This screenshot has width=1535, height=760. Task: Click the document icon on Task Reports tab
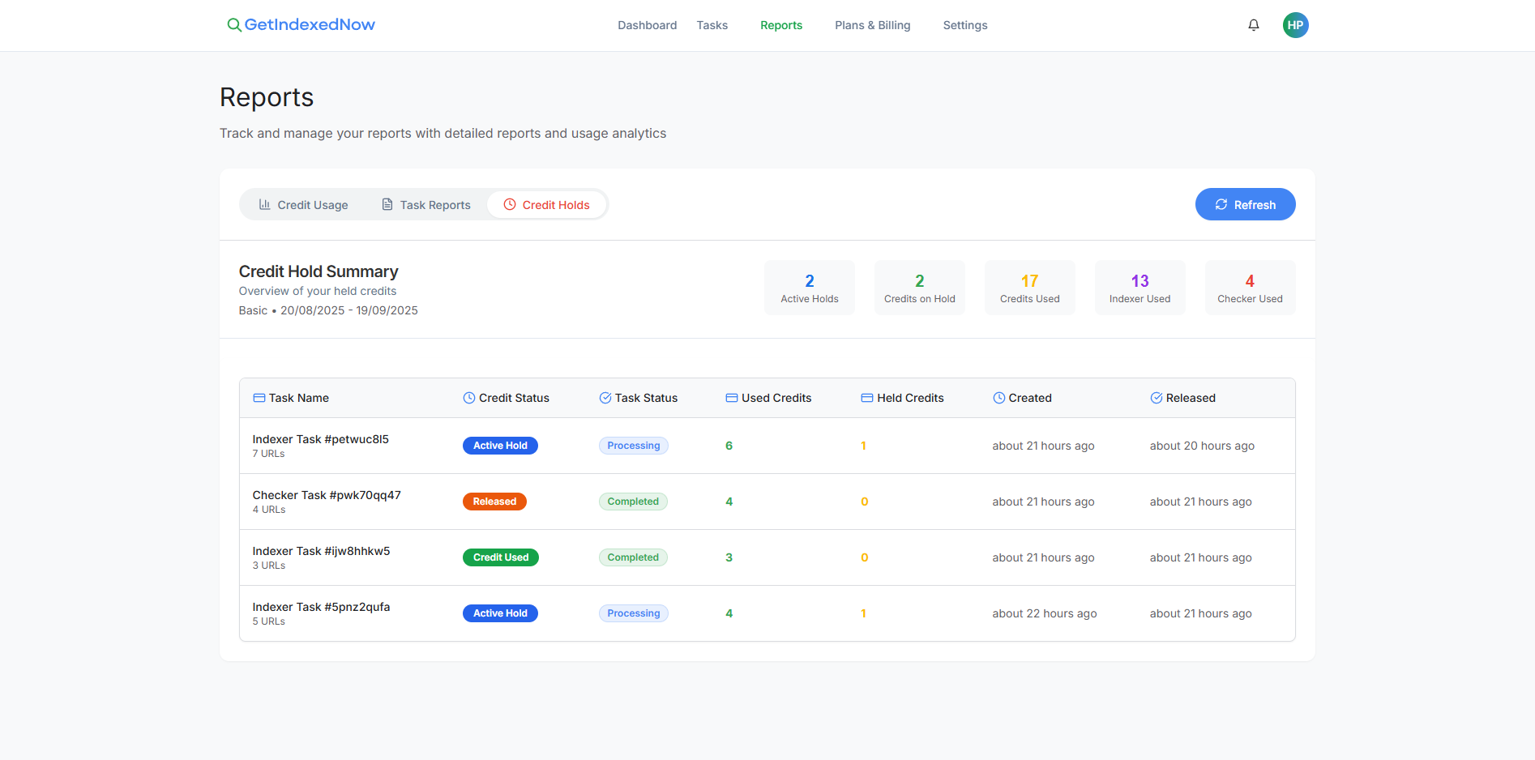point(386,204)
